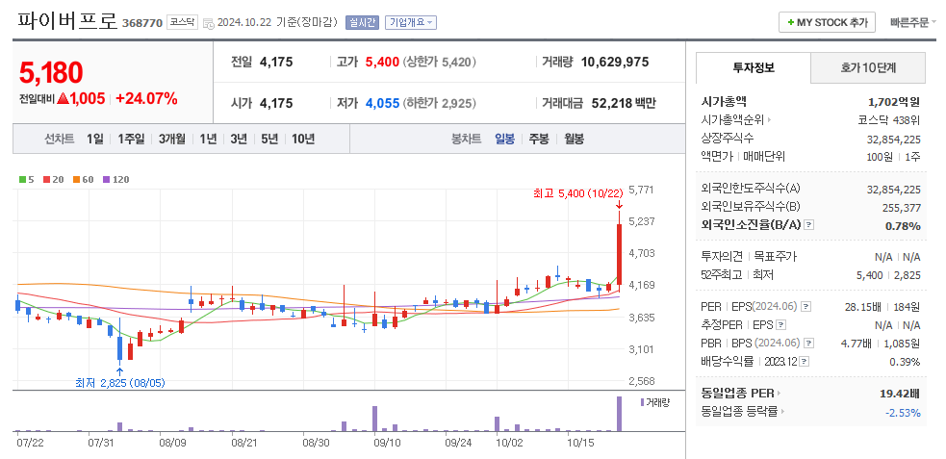Viewport: 946px width, 459px height.
Task: Click the 파이버프로 stock name title
Action: point(67,20)
